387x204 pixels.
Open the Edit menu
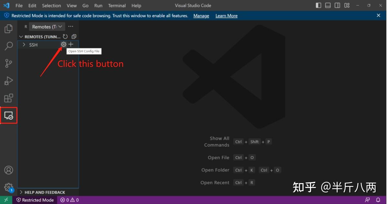pyautogui.click(x=32, y=5)
